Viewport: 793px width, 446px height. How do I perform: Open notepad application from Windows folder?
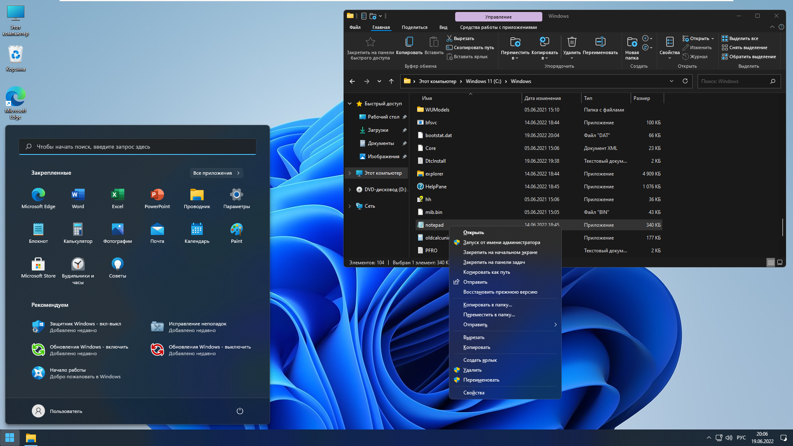pos(473,231)
